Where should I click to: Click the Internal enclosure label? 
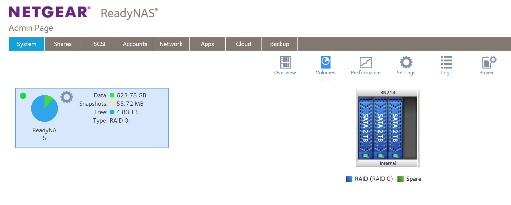click(x=388, y=163)
